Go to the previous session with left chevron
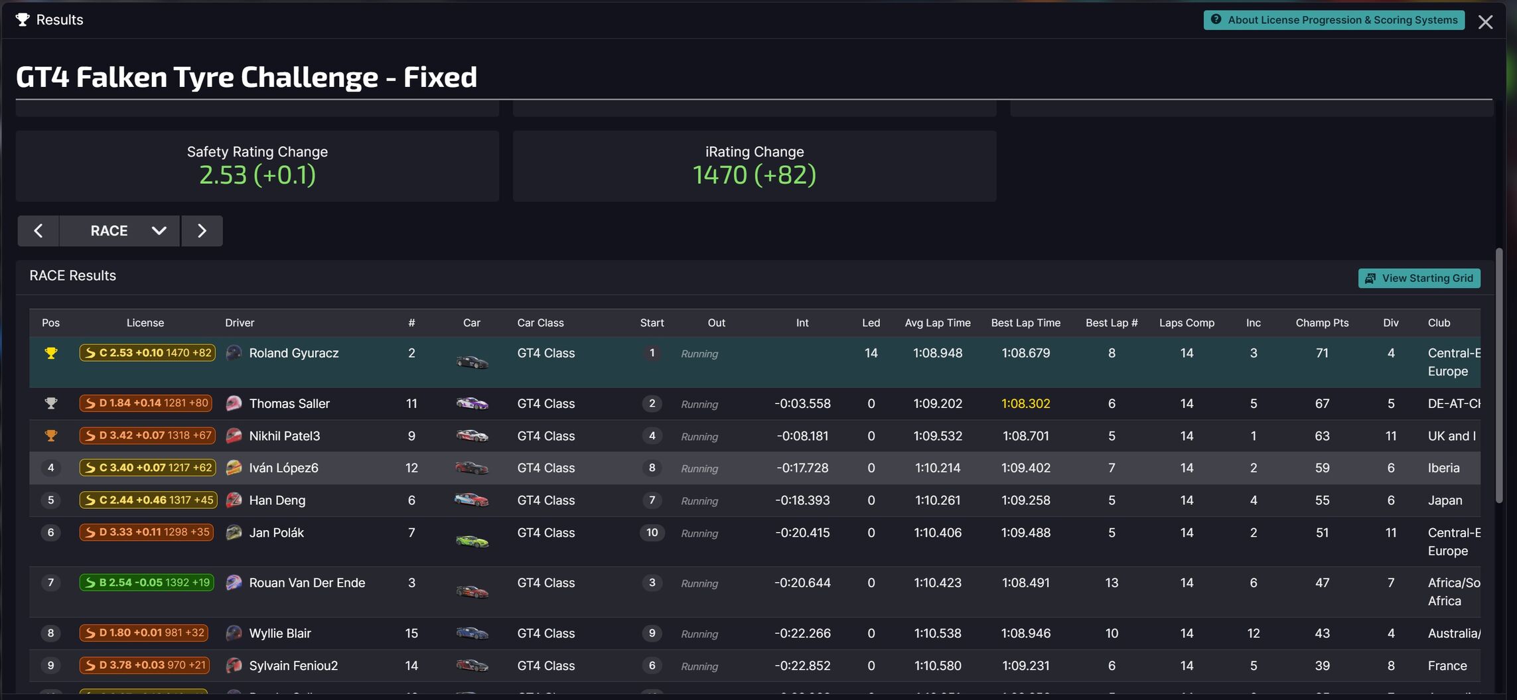This screenshot has height=700, width=1517. tap(38, 231)
